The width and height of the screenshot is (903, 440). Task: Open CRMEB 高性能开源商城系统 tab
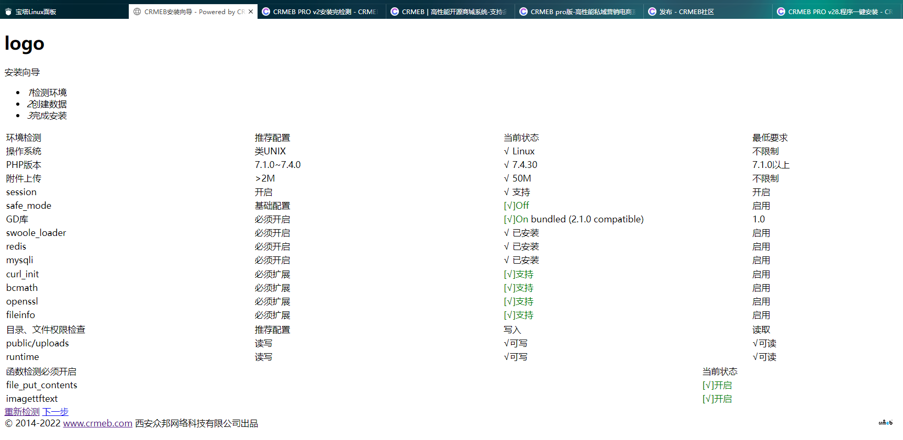(451, 12)
